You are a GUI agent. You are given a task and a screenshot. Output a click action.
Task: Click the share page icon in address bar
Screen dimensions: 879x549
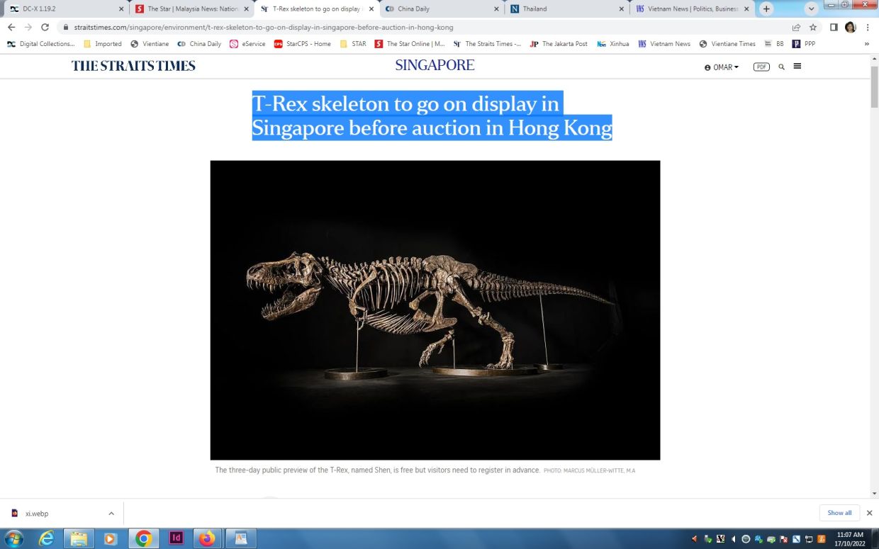796,27
